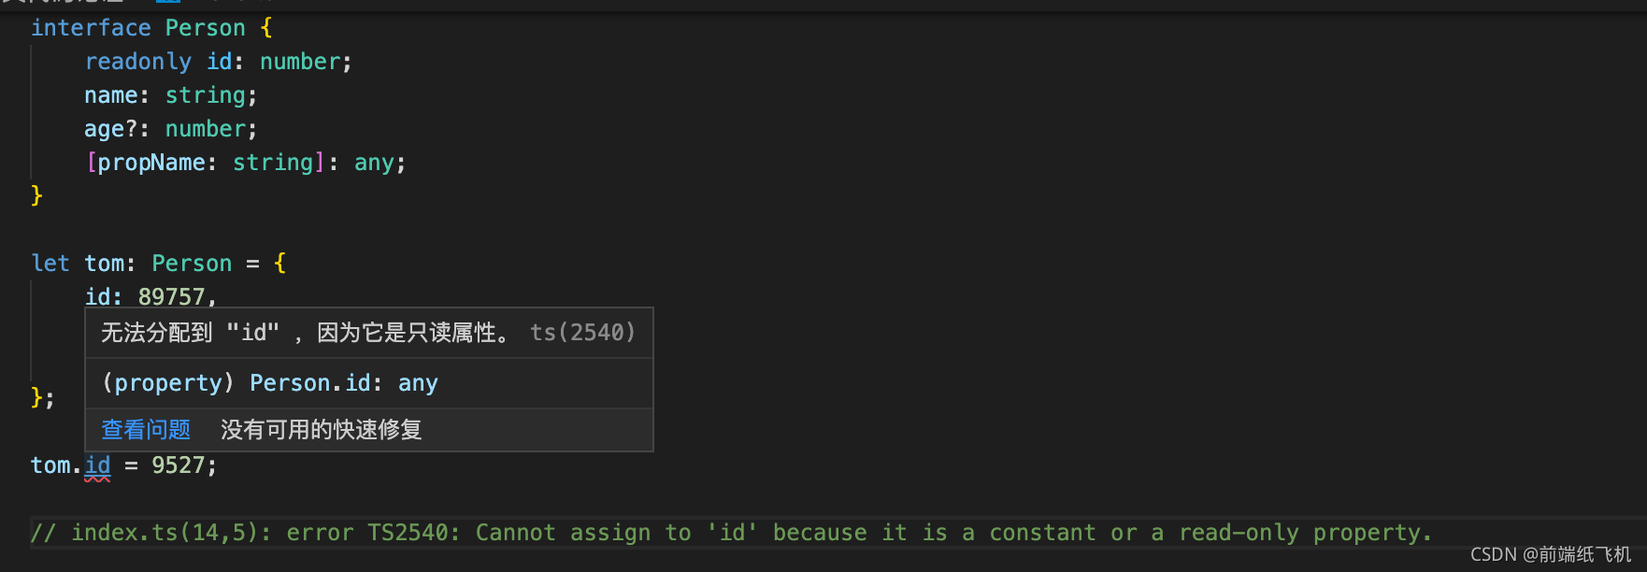Click the interface keyword on the first line
Screen dimensions: 1647x572
91,27
